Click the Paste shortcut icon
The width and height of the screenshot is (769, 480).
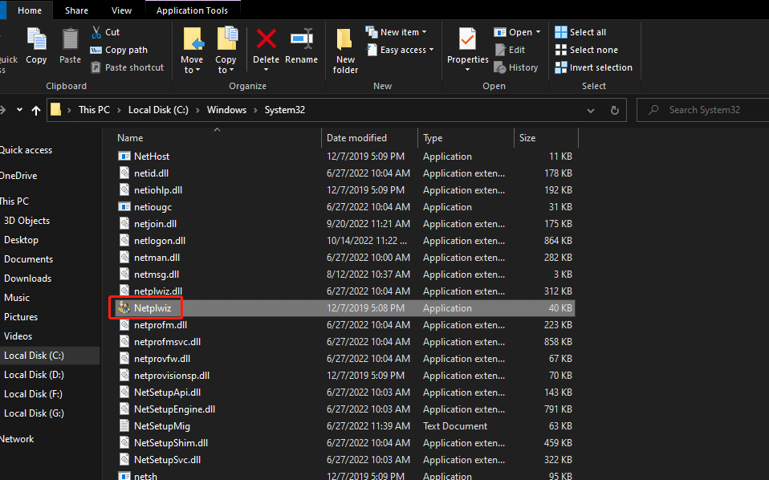96,67
